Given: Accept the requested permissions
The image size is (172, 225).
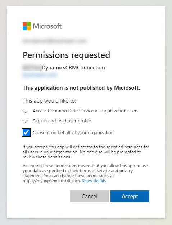Looking at the screenshot, I should pos(130,196).
